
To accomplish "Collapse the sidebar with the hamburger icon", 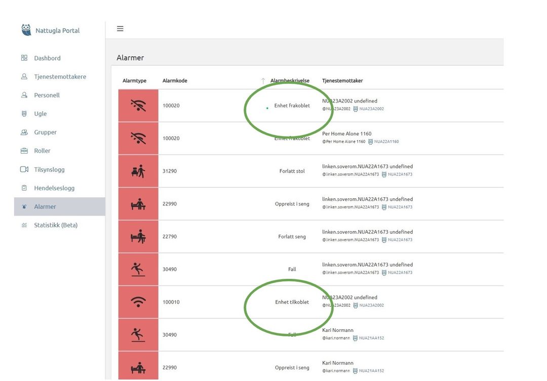I will coord(120,28).
